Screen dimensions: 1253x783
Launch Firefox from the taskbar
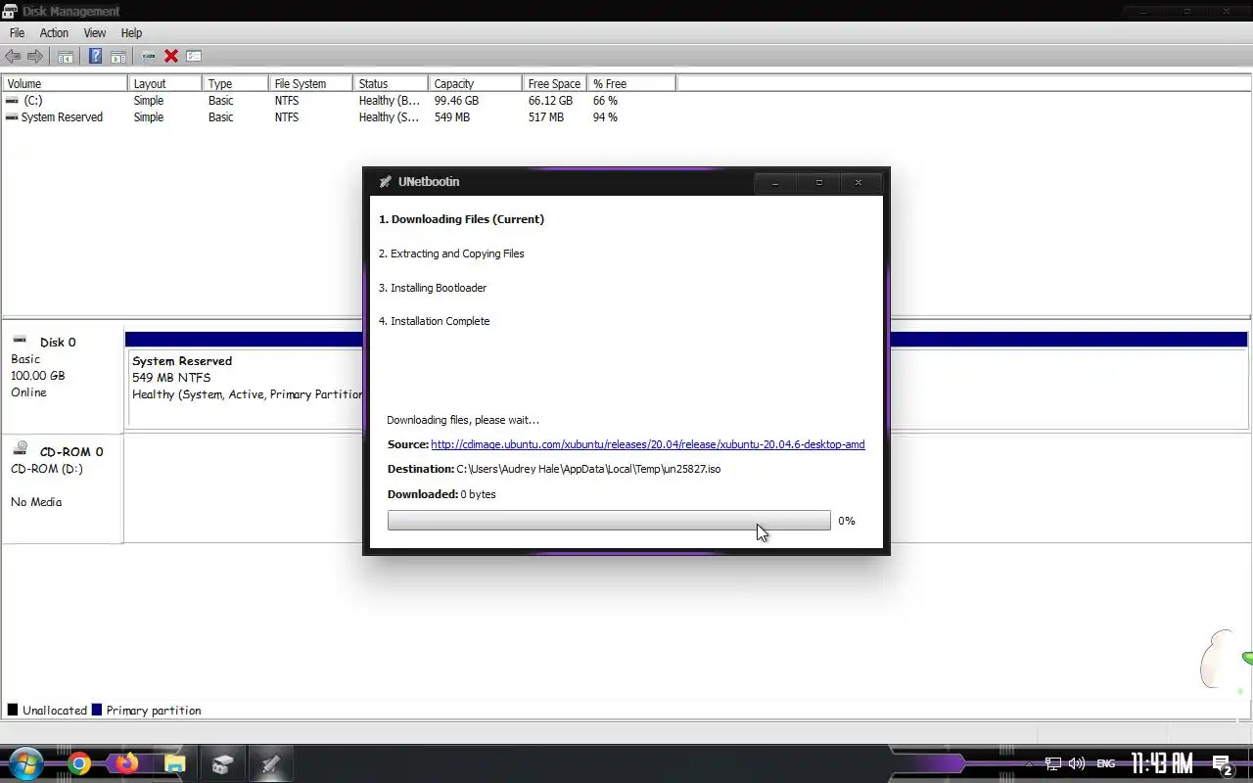[126, 763]
